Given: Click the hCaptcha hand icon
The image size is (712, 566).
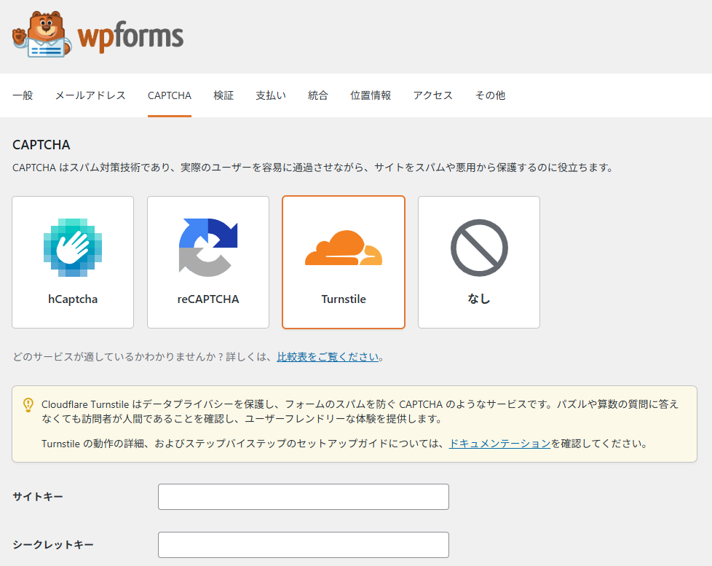Looking at the screenshot, I should [73, 248].
